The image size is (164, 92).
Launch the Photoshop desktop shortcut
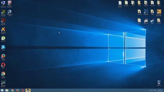click(146, 12)
